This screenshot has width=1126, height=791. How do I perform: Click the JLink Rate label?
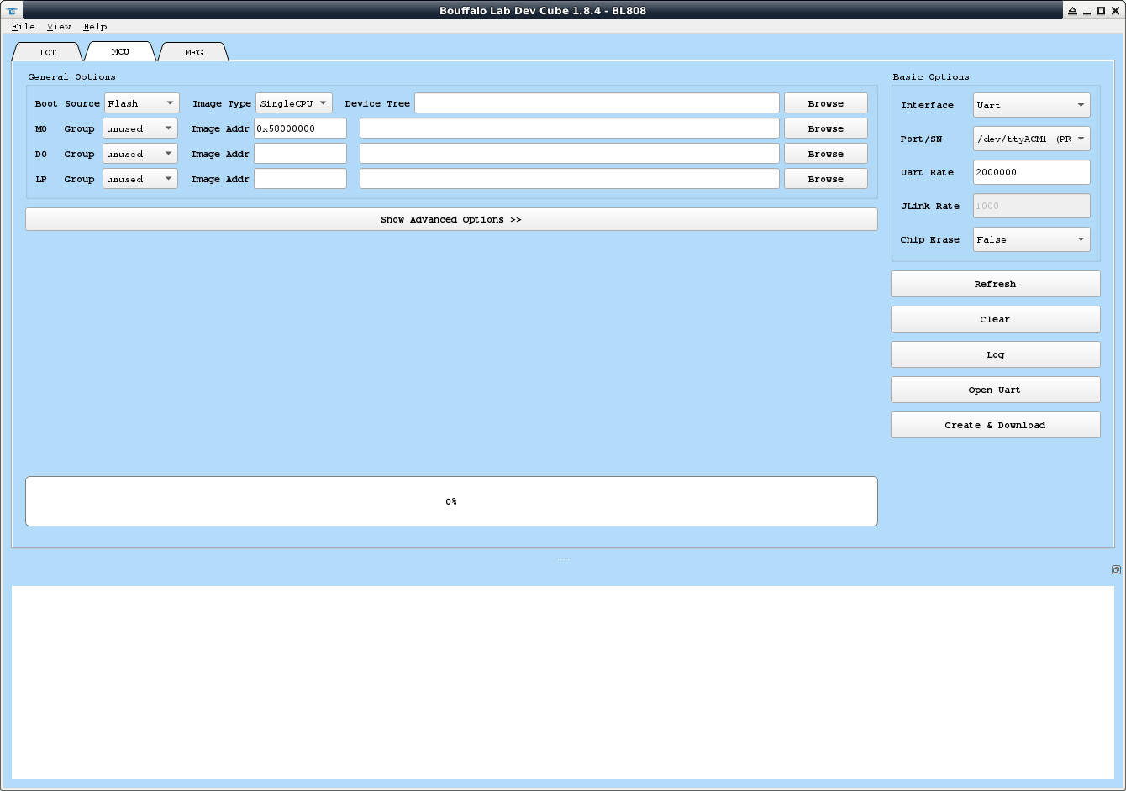tap(929, 207)
